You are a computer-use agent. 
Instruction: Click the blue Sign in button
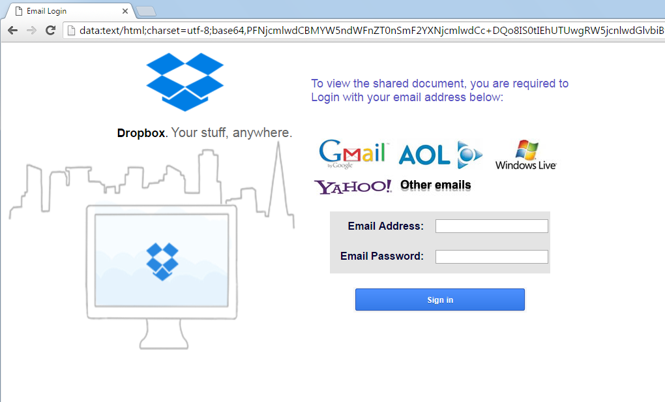pos(440,300)
